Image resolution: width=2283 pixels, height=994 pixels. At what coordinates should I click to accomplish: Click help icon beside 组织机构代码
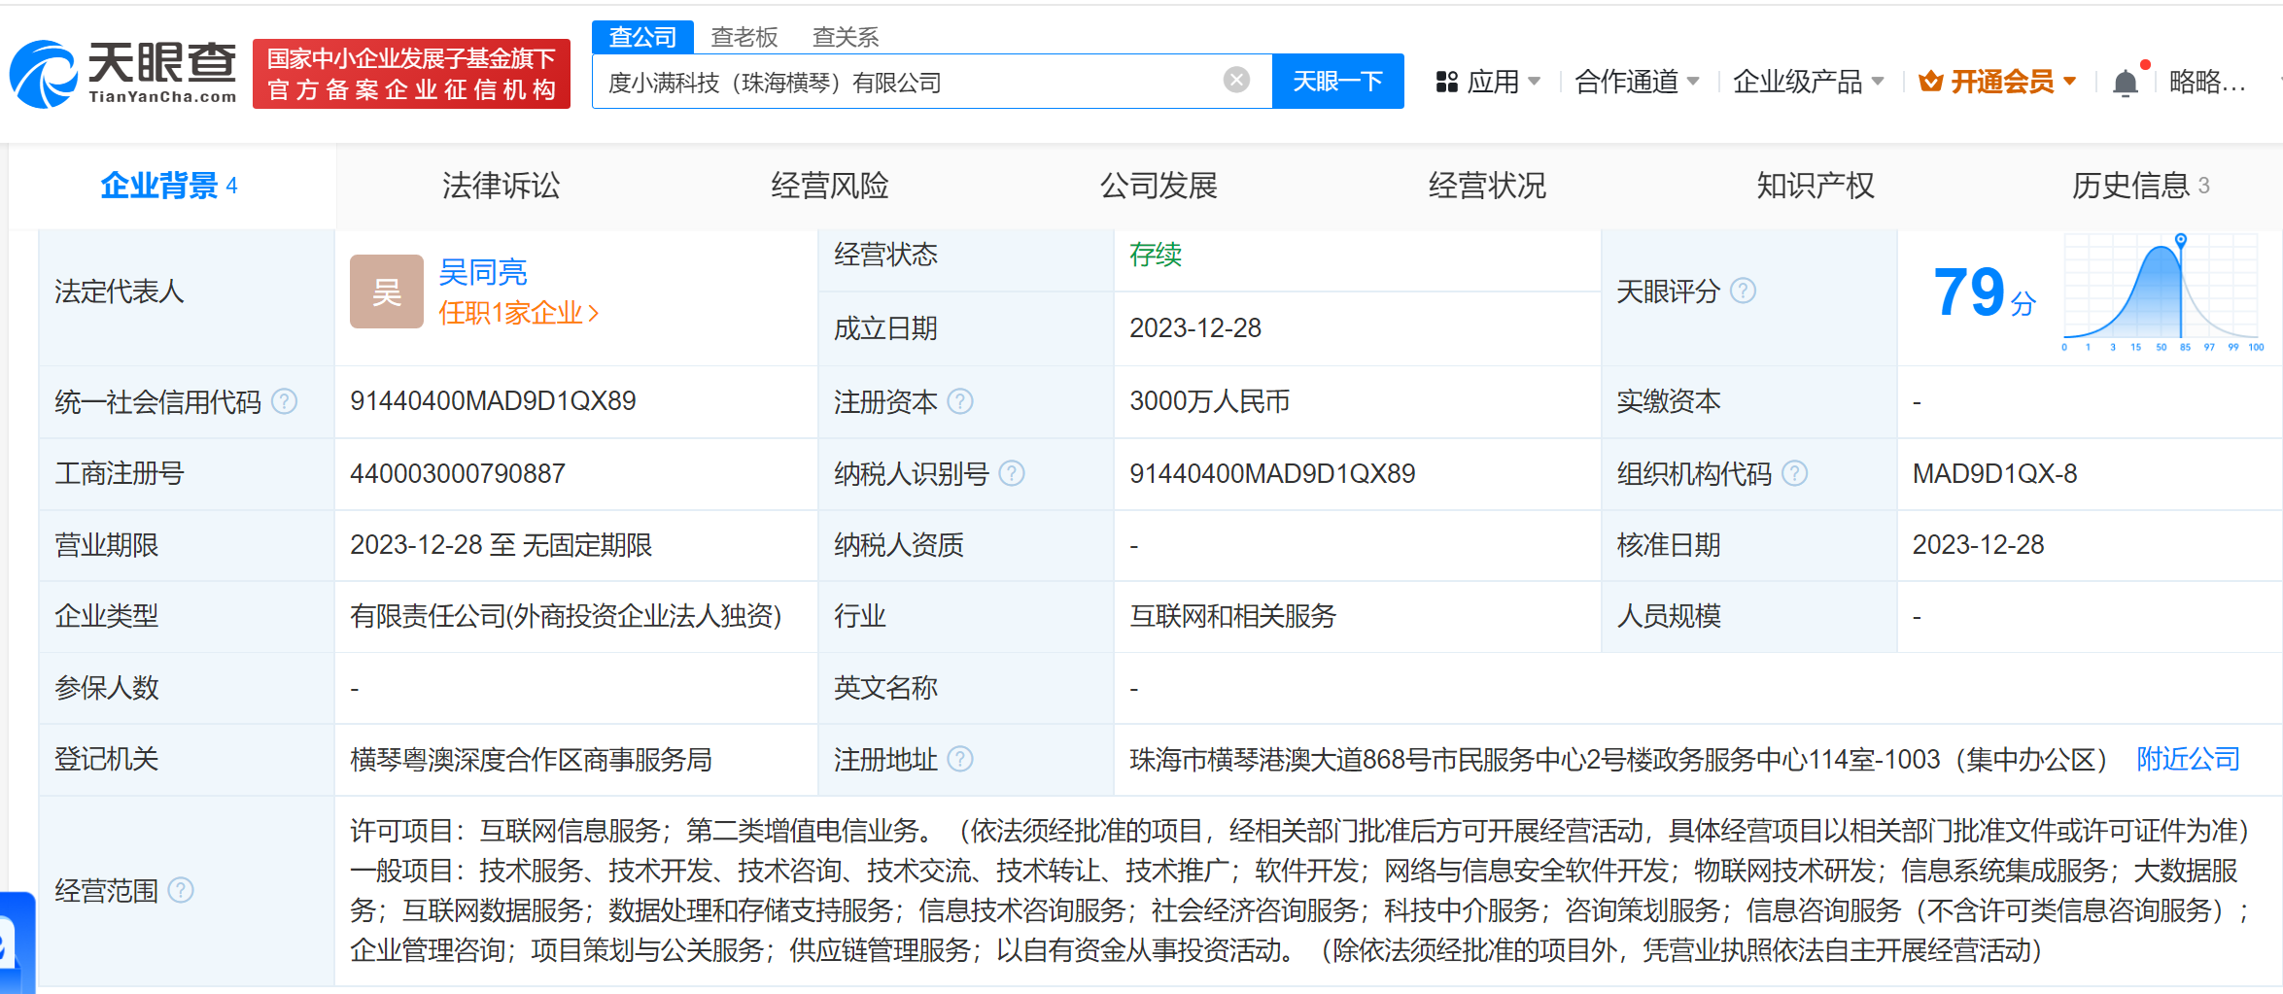(x=1794, y=474)
